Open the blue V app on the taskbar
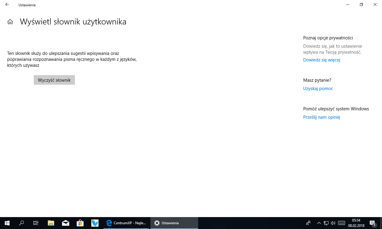 tap(95, 223)
